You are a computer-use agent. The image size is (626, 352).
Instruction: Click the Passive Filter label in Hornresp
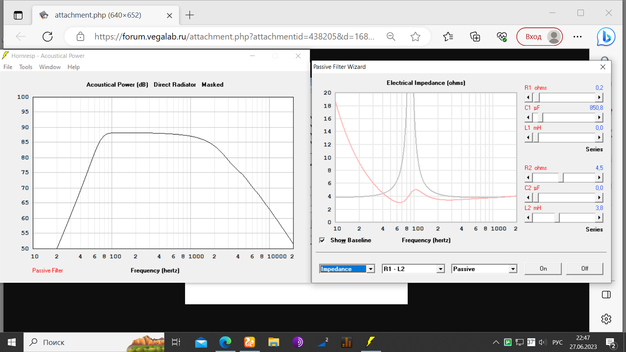(x=47, y=270)
